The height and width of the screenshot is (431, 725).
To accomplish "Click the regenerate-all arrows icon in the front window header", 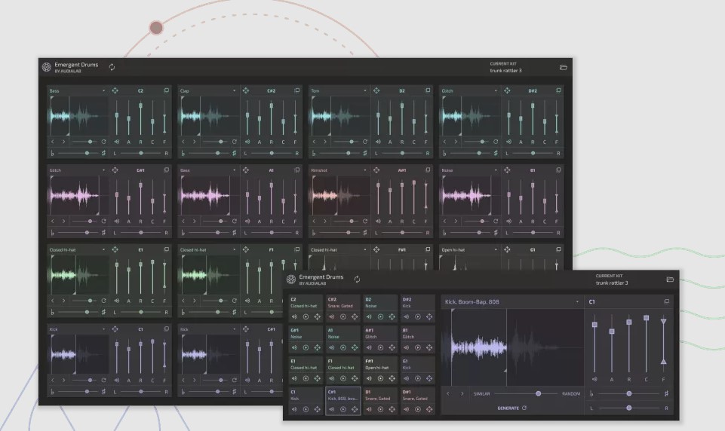I will click(x=357, y=279).
